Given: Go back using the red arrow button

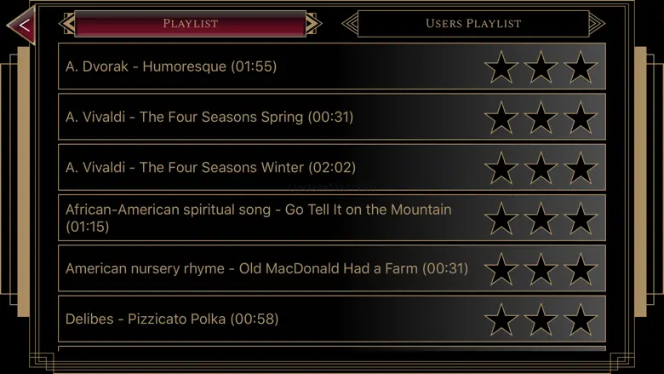Looking at the screenshot, I should (x=23, y=25).
